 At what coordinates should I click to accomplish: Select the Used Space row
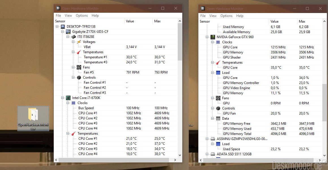[260, 149]
